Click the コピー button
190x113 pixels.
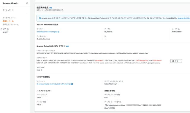tap(176, 61)
